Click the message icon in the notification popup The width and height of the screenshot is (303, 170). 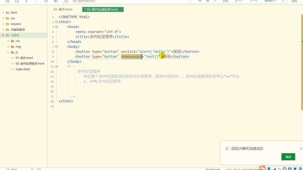[x=227, y=148]
